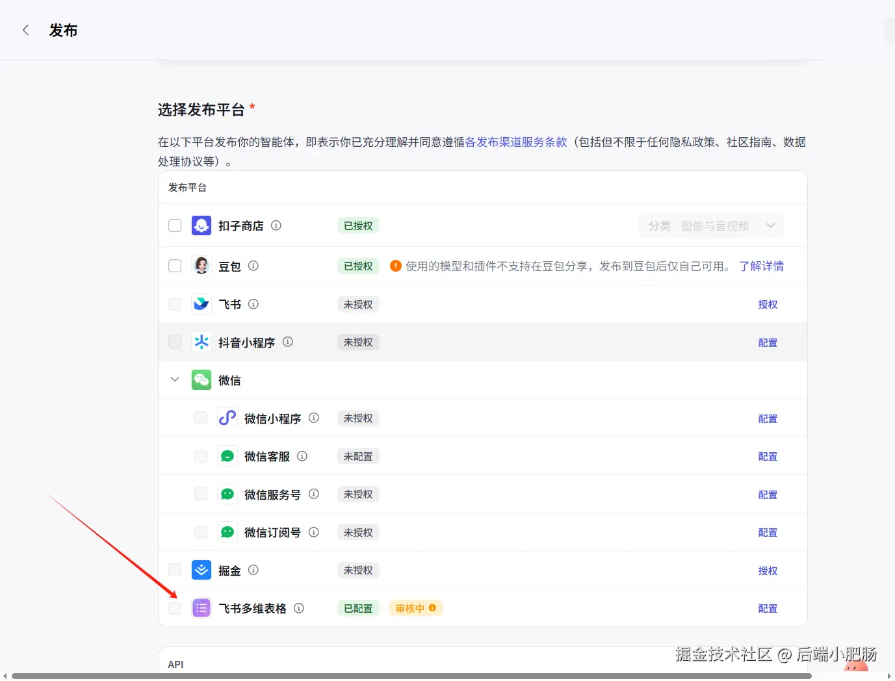Screen dimensions: 895x681
Task: Click the 选择发布平台 heading
Action: click(x=201, y=109)
